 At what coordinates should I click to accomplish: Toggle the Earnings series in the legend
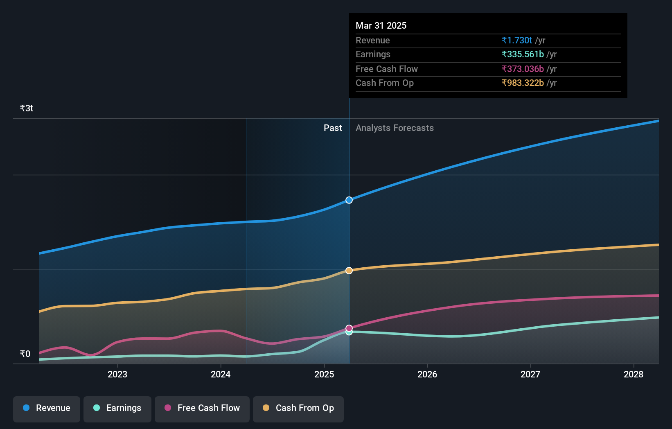tap(117, 409)
